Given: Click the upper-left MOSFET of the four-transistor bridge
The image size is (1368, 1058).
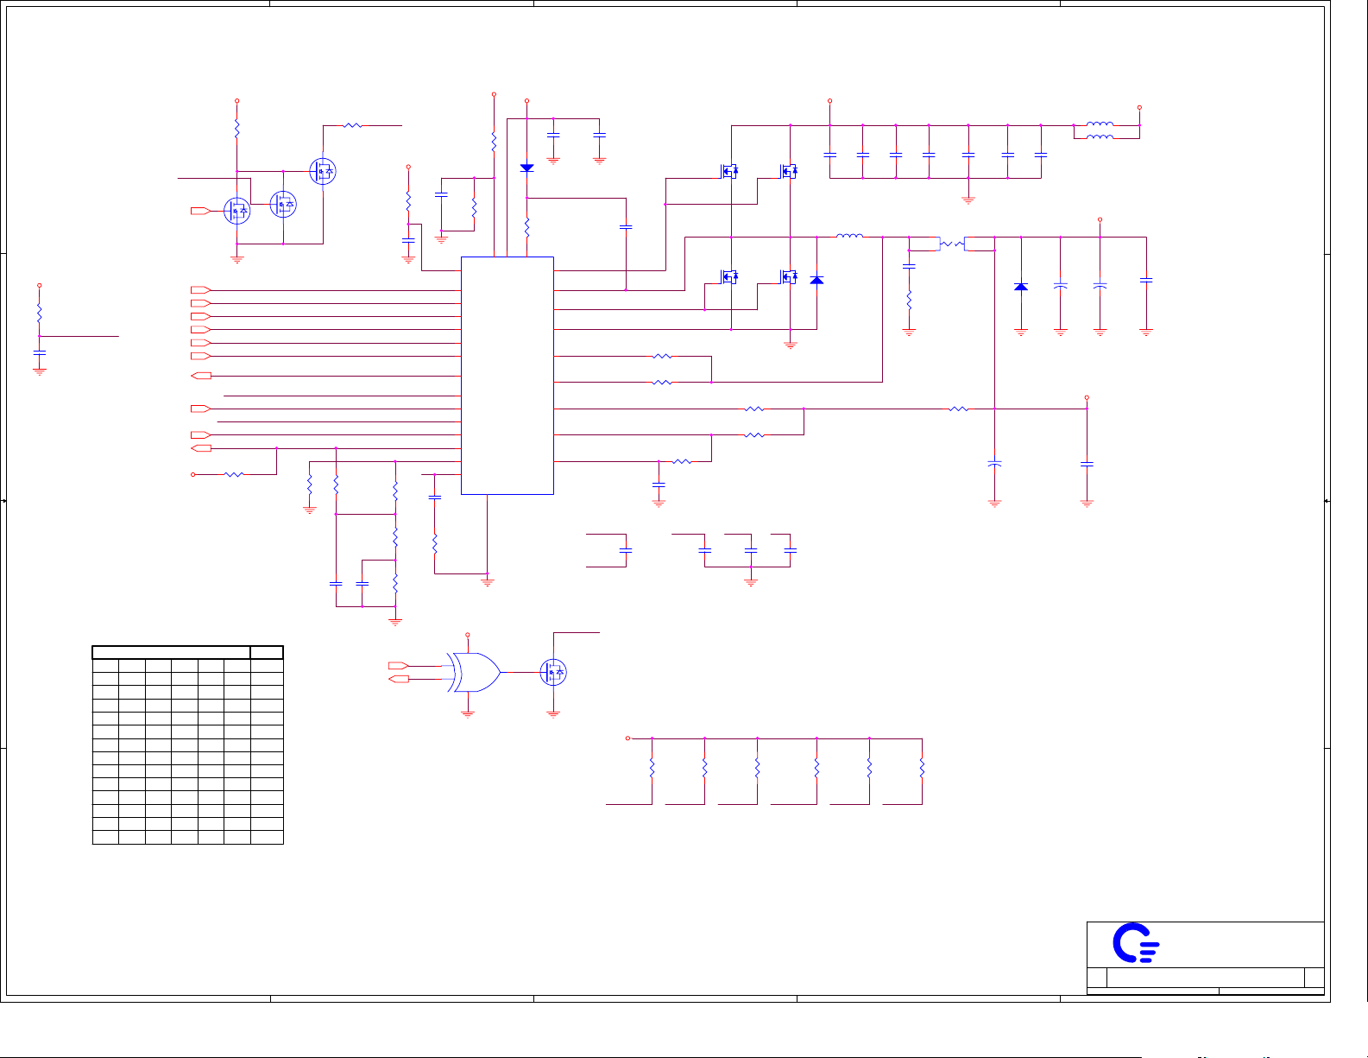Looking at the screenshot, I should click(730, 171).
